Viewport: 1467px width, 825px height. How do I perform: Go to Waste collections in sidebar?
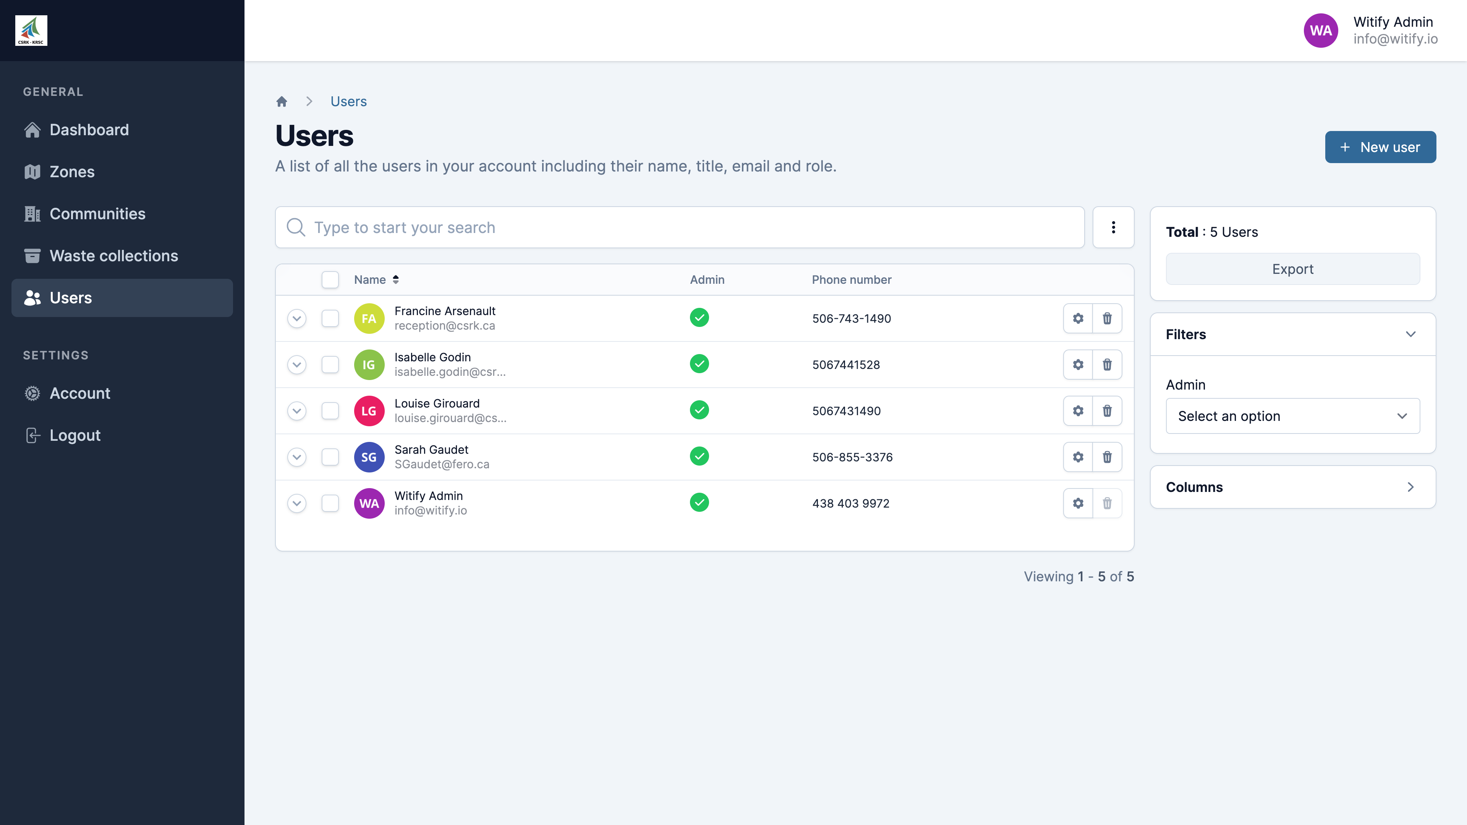(113, 256)
